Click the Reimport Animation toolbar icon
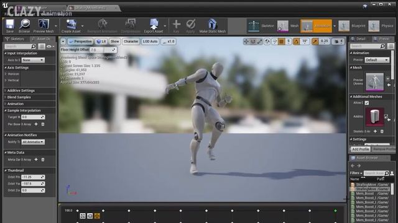This screenshot has height=223, width=398. pos(102,26)
